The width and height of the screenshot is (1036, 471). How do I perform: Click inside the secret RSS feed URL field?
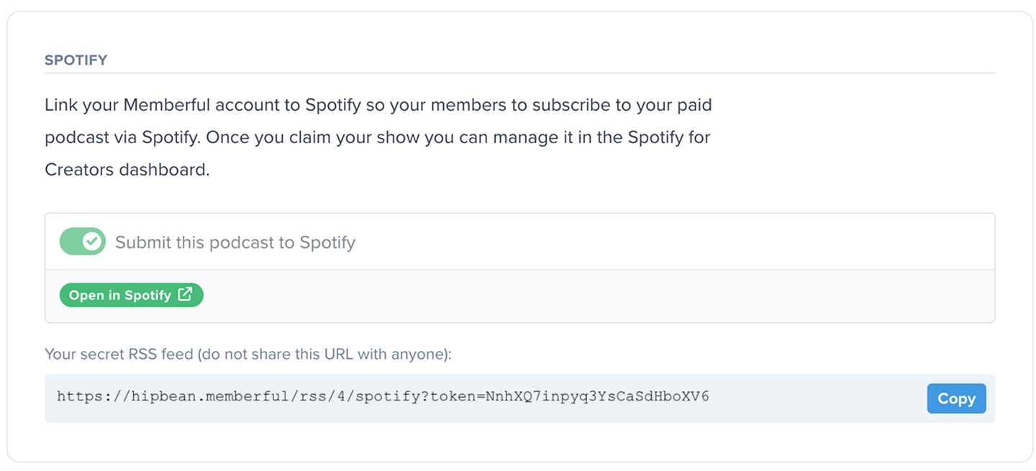(791, 398)
